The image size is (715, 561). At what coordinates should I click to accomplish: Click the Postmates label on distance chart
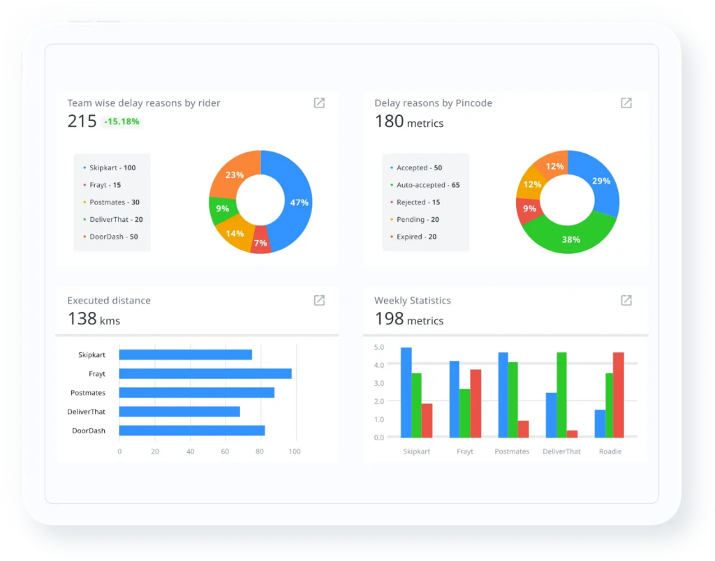click(88, 392)
